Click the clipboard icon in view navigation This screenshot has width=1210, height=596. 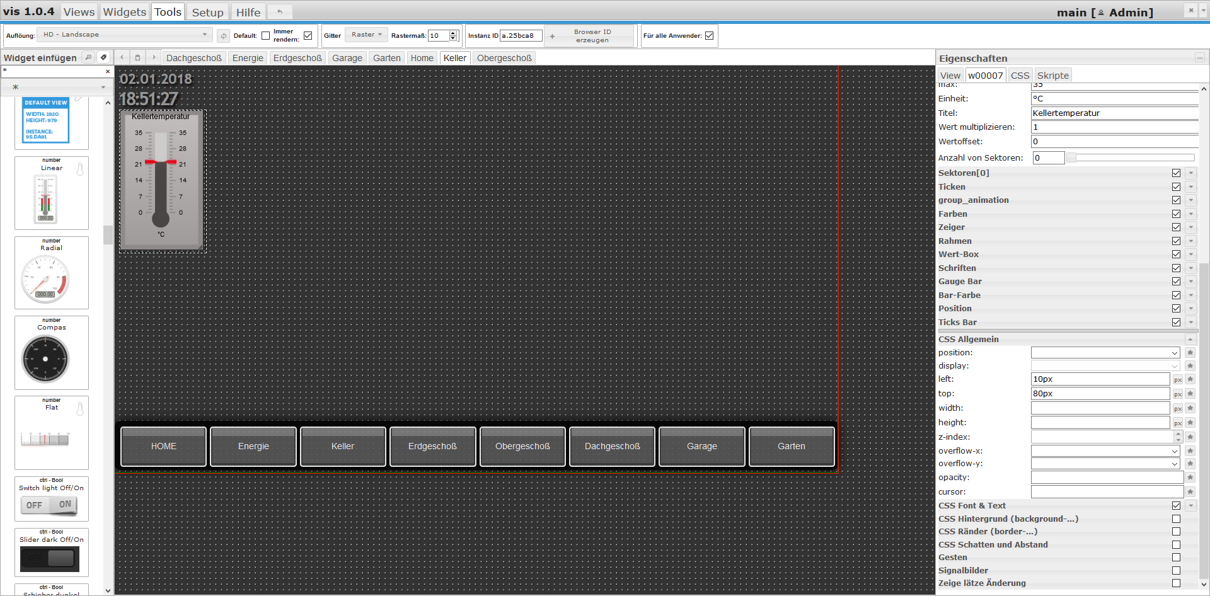pos(137,57)
